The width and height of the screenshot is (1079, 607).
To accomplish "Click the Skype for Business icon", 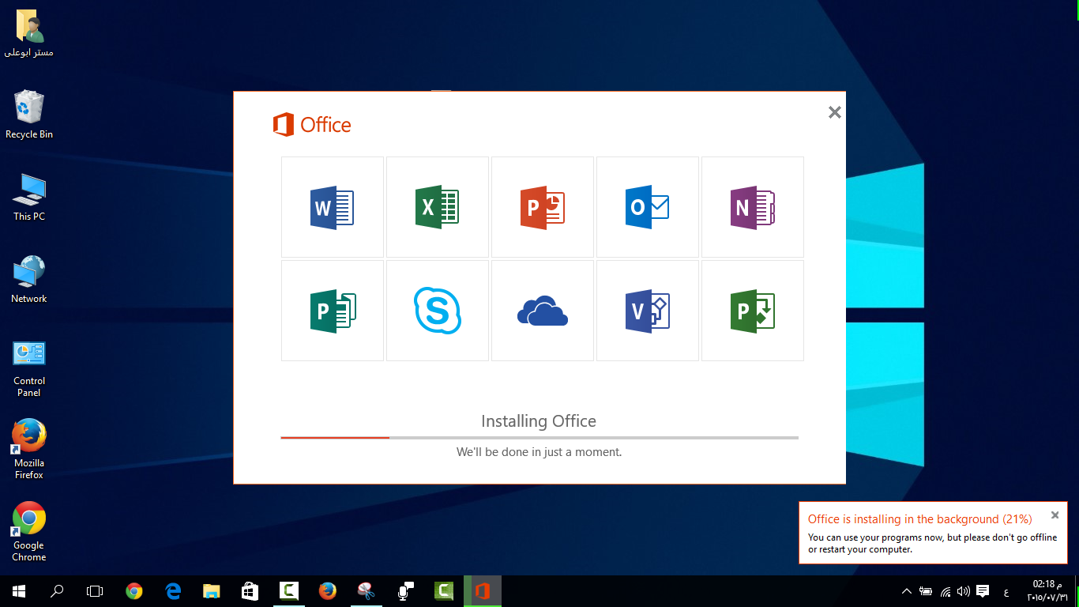I will pos(438,311).
